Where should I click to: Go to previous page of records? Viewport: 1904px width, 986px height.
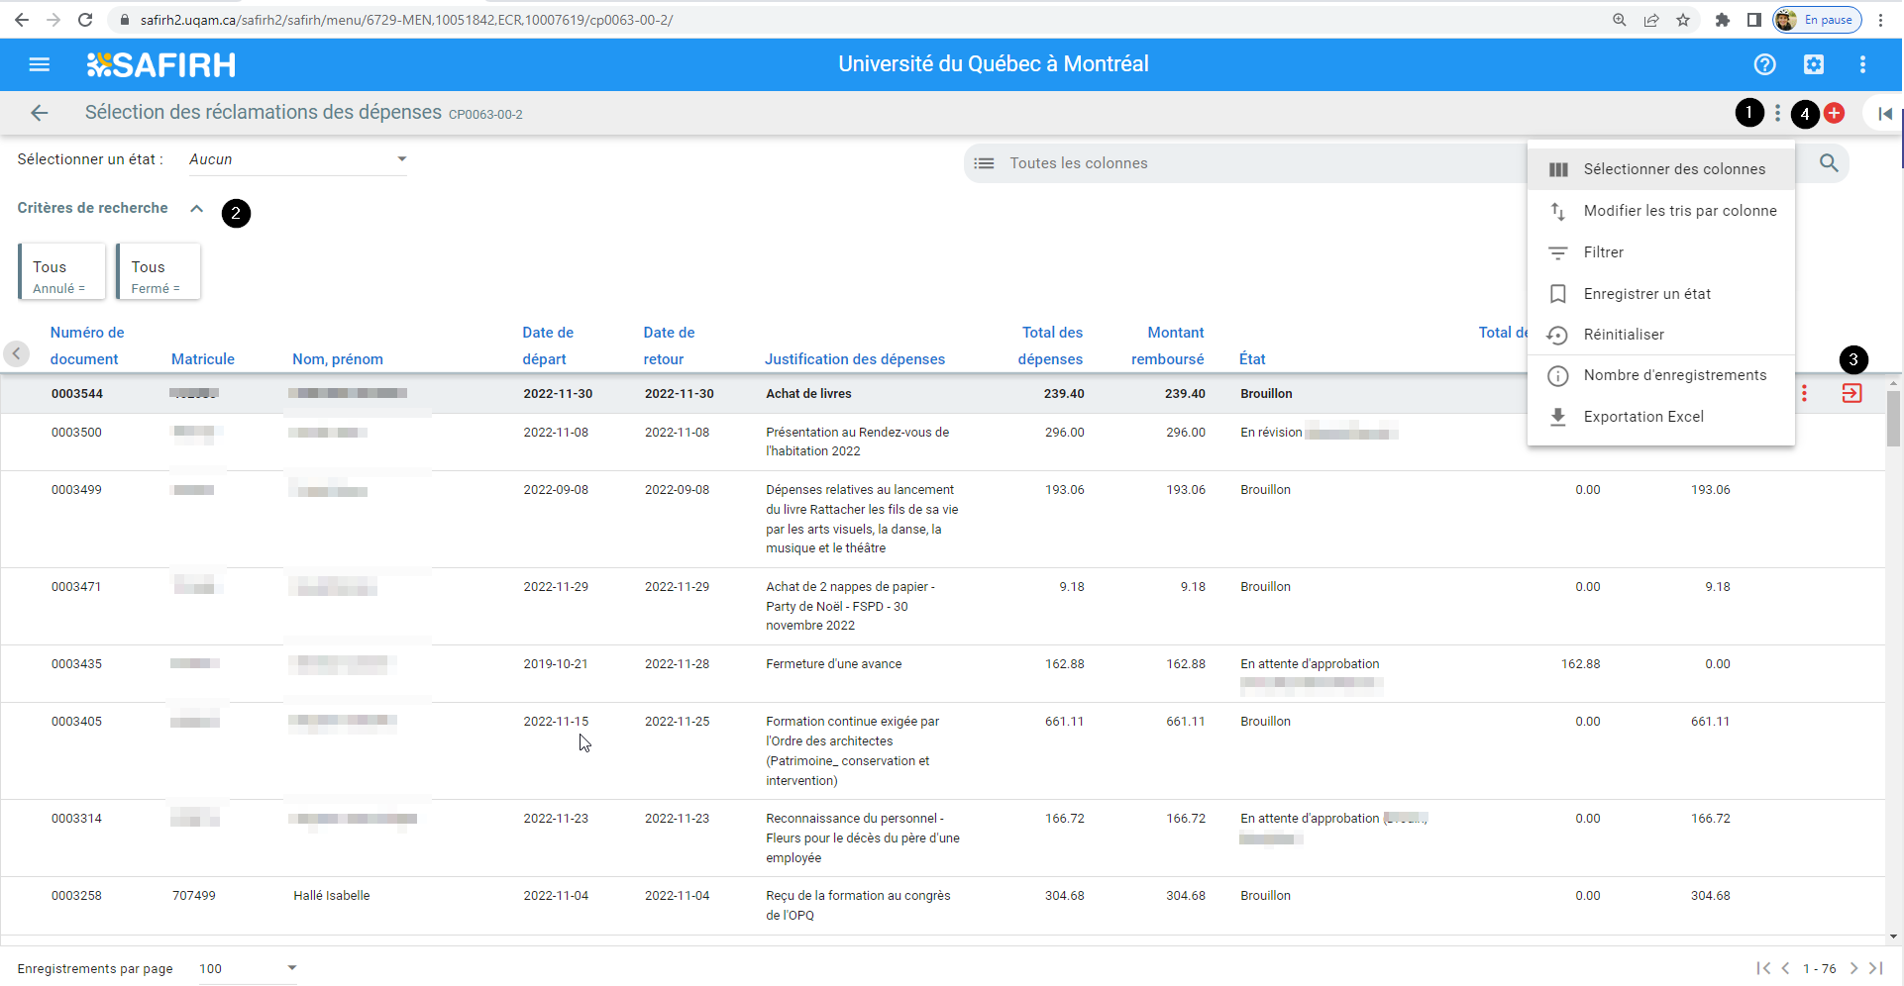[x=1785, y=968]
